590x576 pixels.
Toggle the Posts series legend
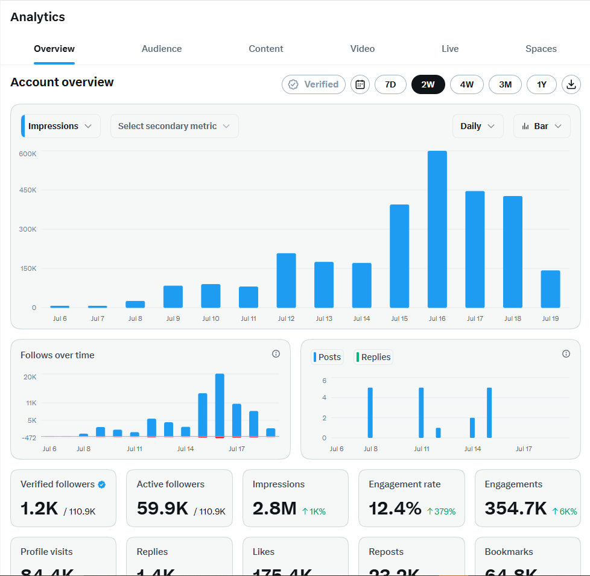327,357
